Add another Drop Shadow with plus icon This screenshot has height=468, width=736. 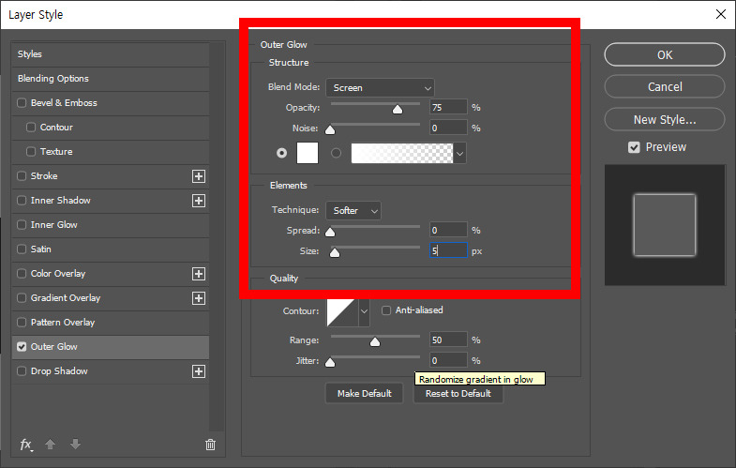pyautogui.click(x=199, y=371)
